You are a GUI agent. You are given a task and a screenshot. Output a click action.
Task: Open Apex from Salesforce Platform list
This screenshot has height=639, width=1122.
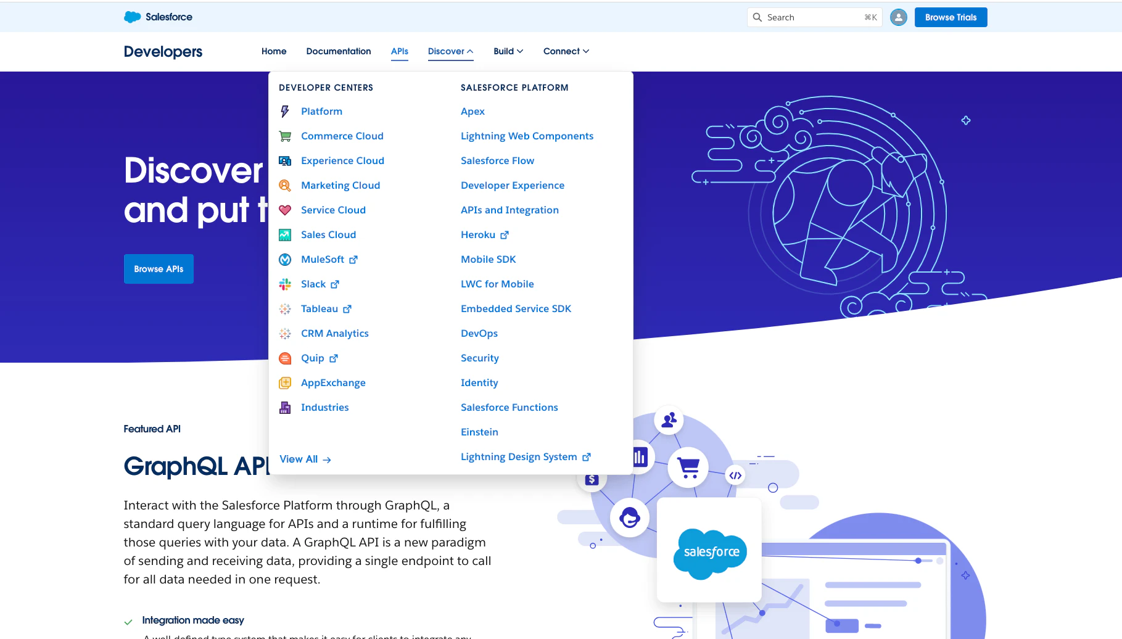472,111
